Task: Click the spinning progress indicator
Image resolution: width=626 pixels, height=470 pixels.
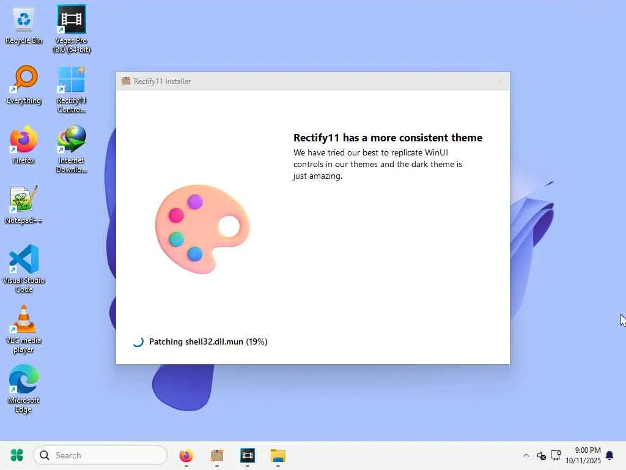Action: click(x=138, y=341)
